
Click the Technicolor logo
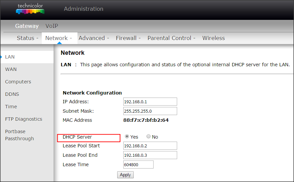coord(30,9)
